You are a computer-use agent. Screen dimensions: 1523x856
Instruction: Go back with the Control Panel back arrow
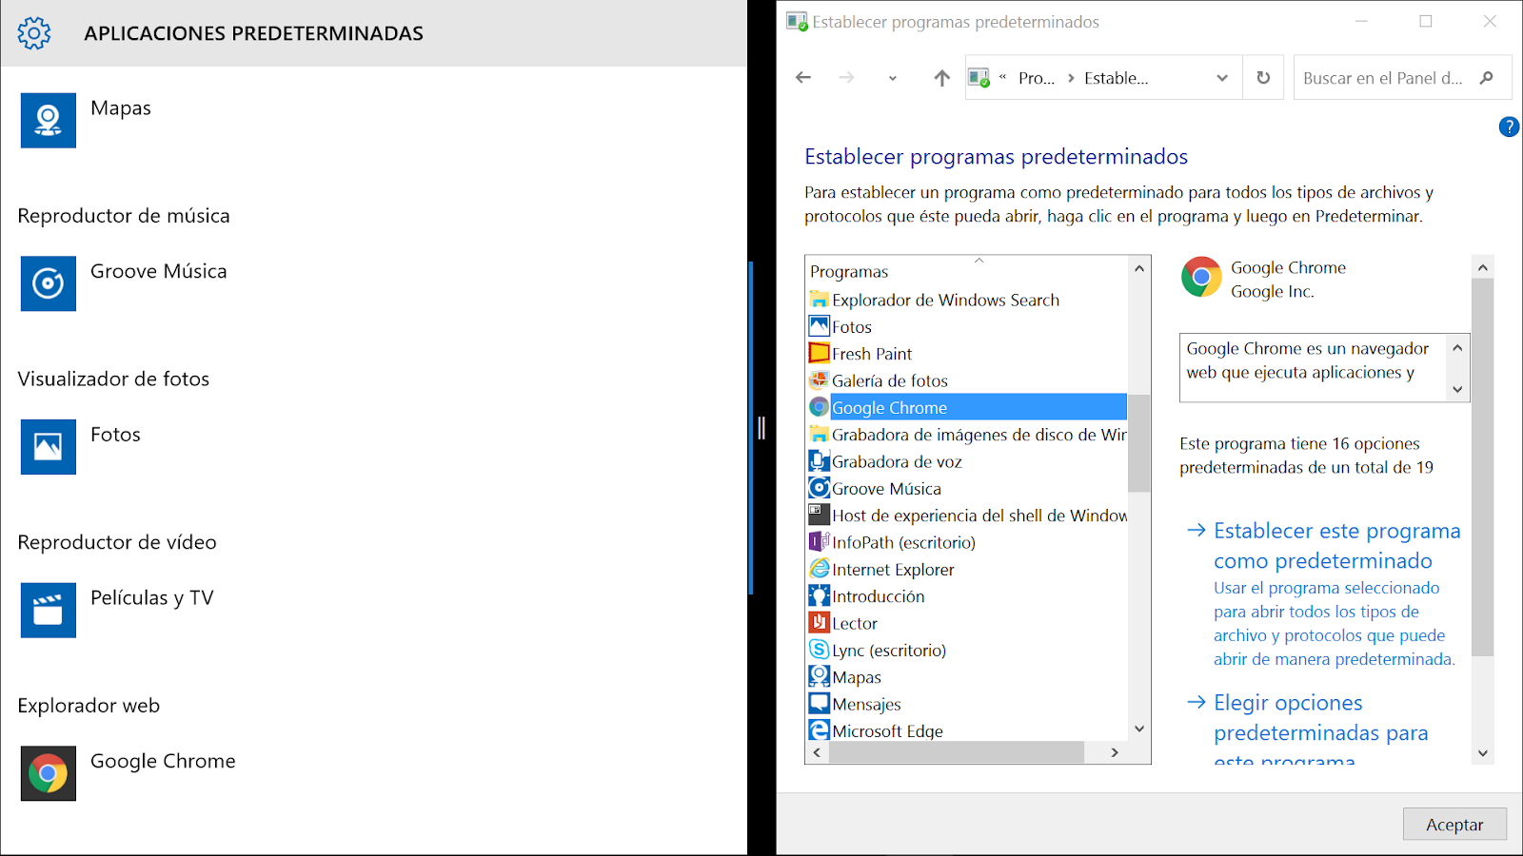point(803,78)
